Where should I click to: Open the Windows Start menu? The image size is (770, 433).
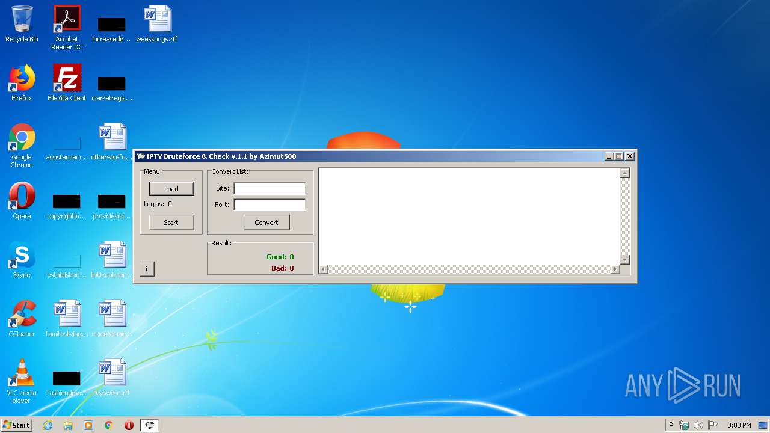17,425
